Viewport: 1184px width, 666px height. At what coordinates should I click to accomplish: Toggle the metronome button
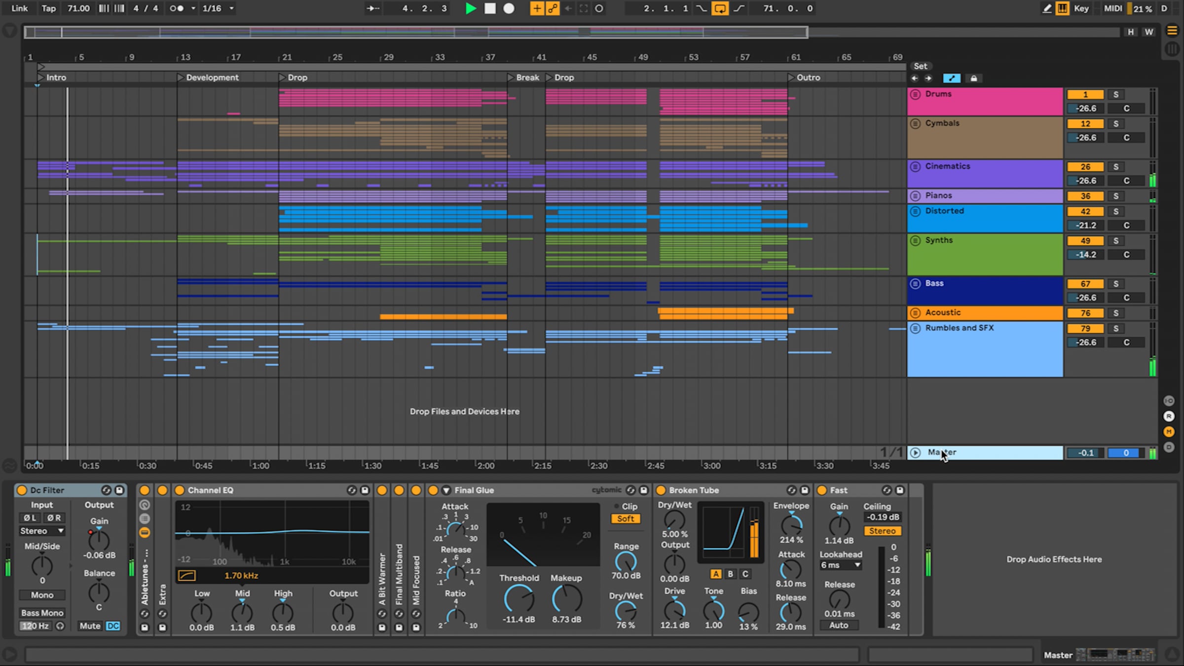tap(177, 8)
